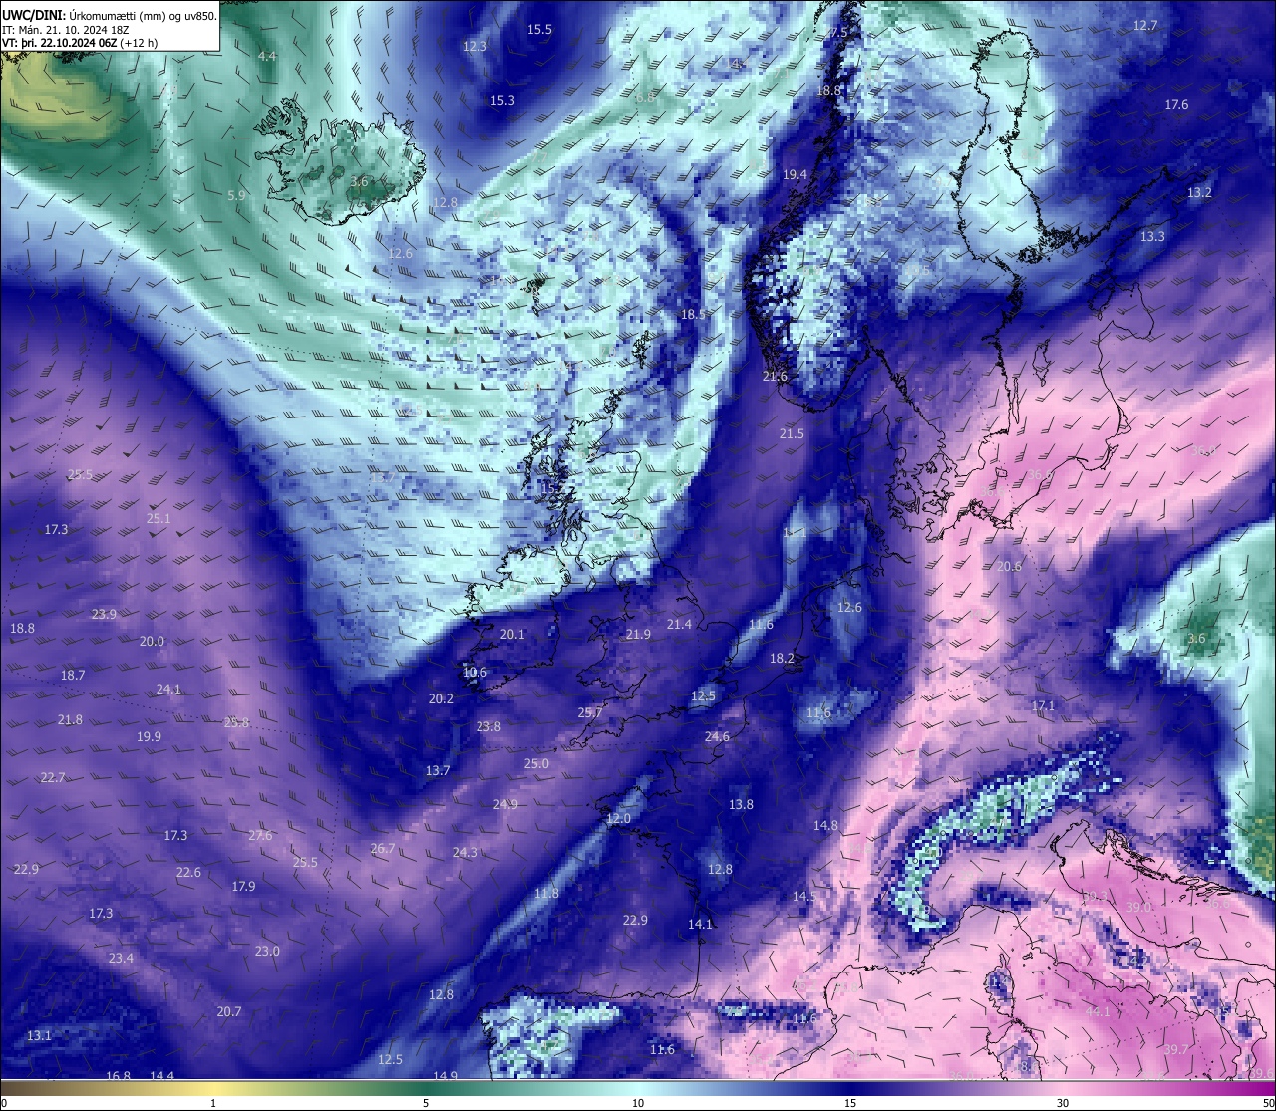Click the 10 tick on colour scale
The height and width of the screenshot is (1111, 1276).
click(x=638, y=1103)
